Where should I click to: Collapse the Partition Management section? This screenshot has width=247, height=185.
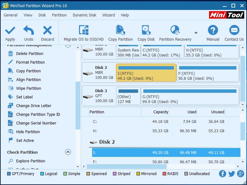[x=68, y=46]
